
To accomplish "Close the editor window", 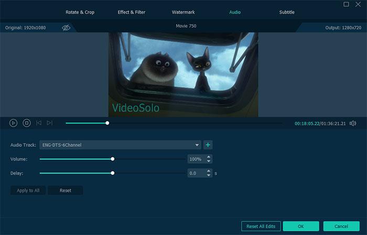I will tap(358, 4).
